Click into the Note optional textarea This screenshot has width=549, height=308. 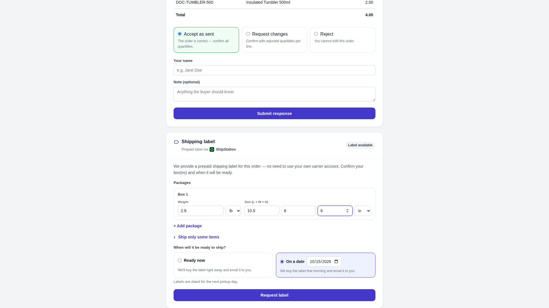coord(274,94)
